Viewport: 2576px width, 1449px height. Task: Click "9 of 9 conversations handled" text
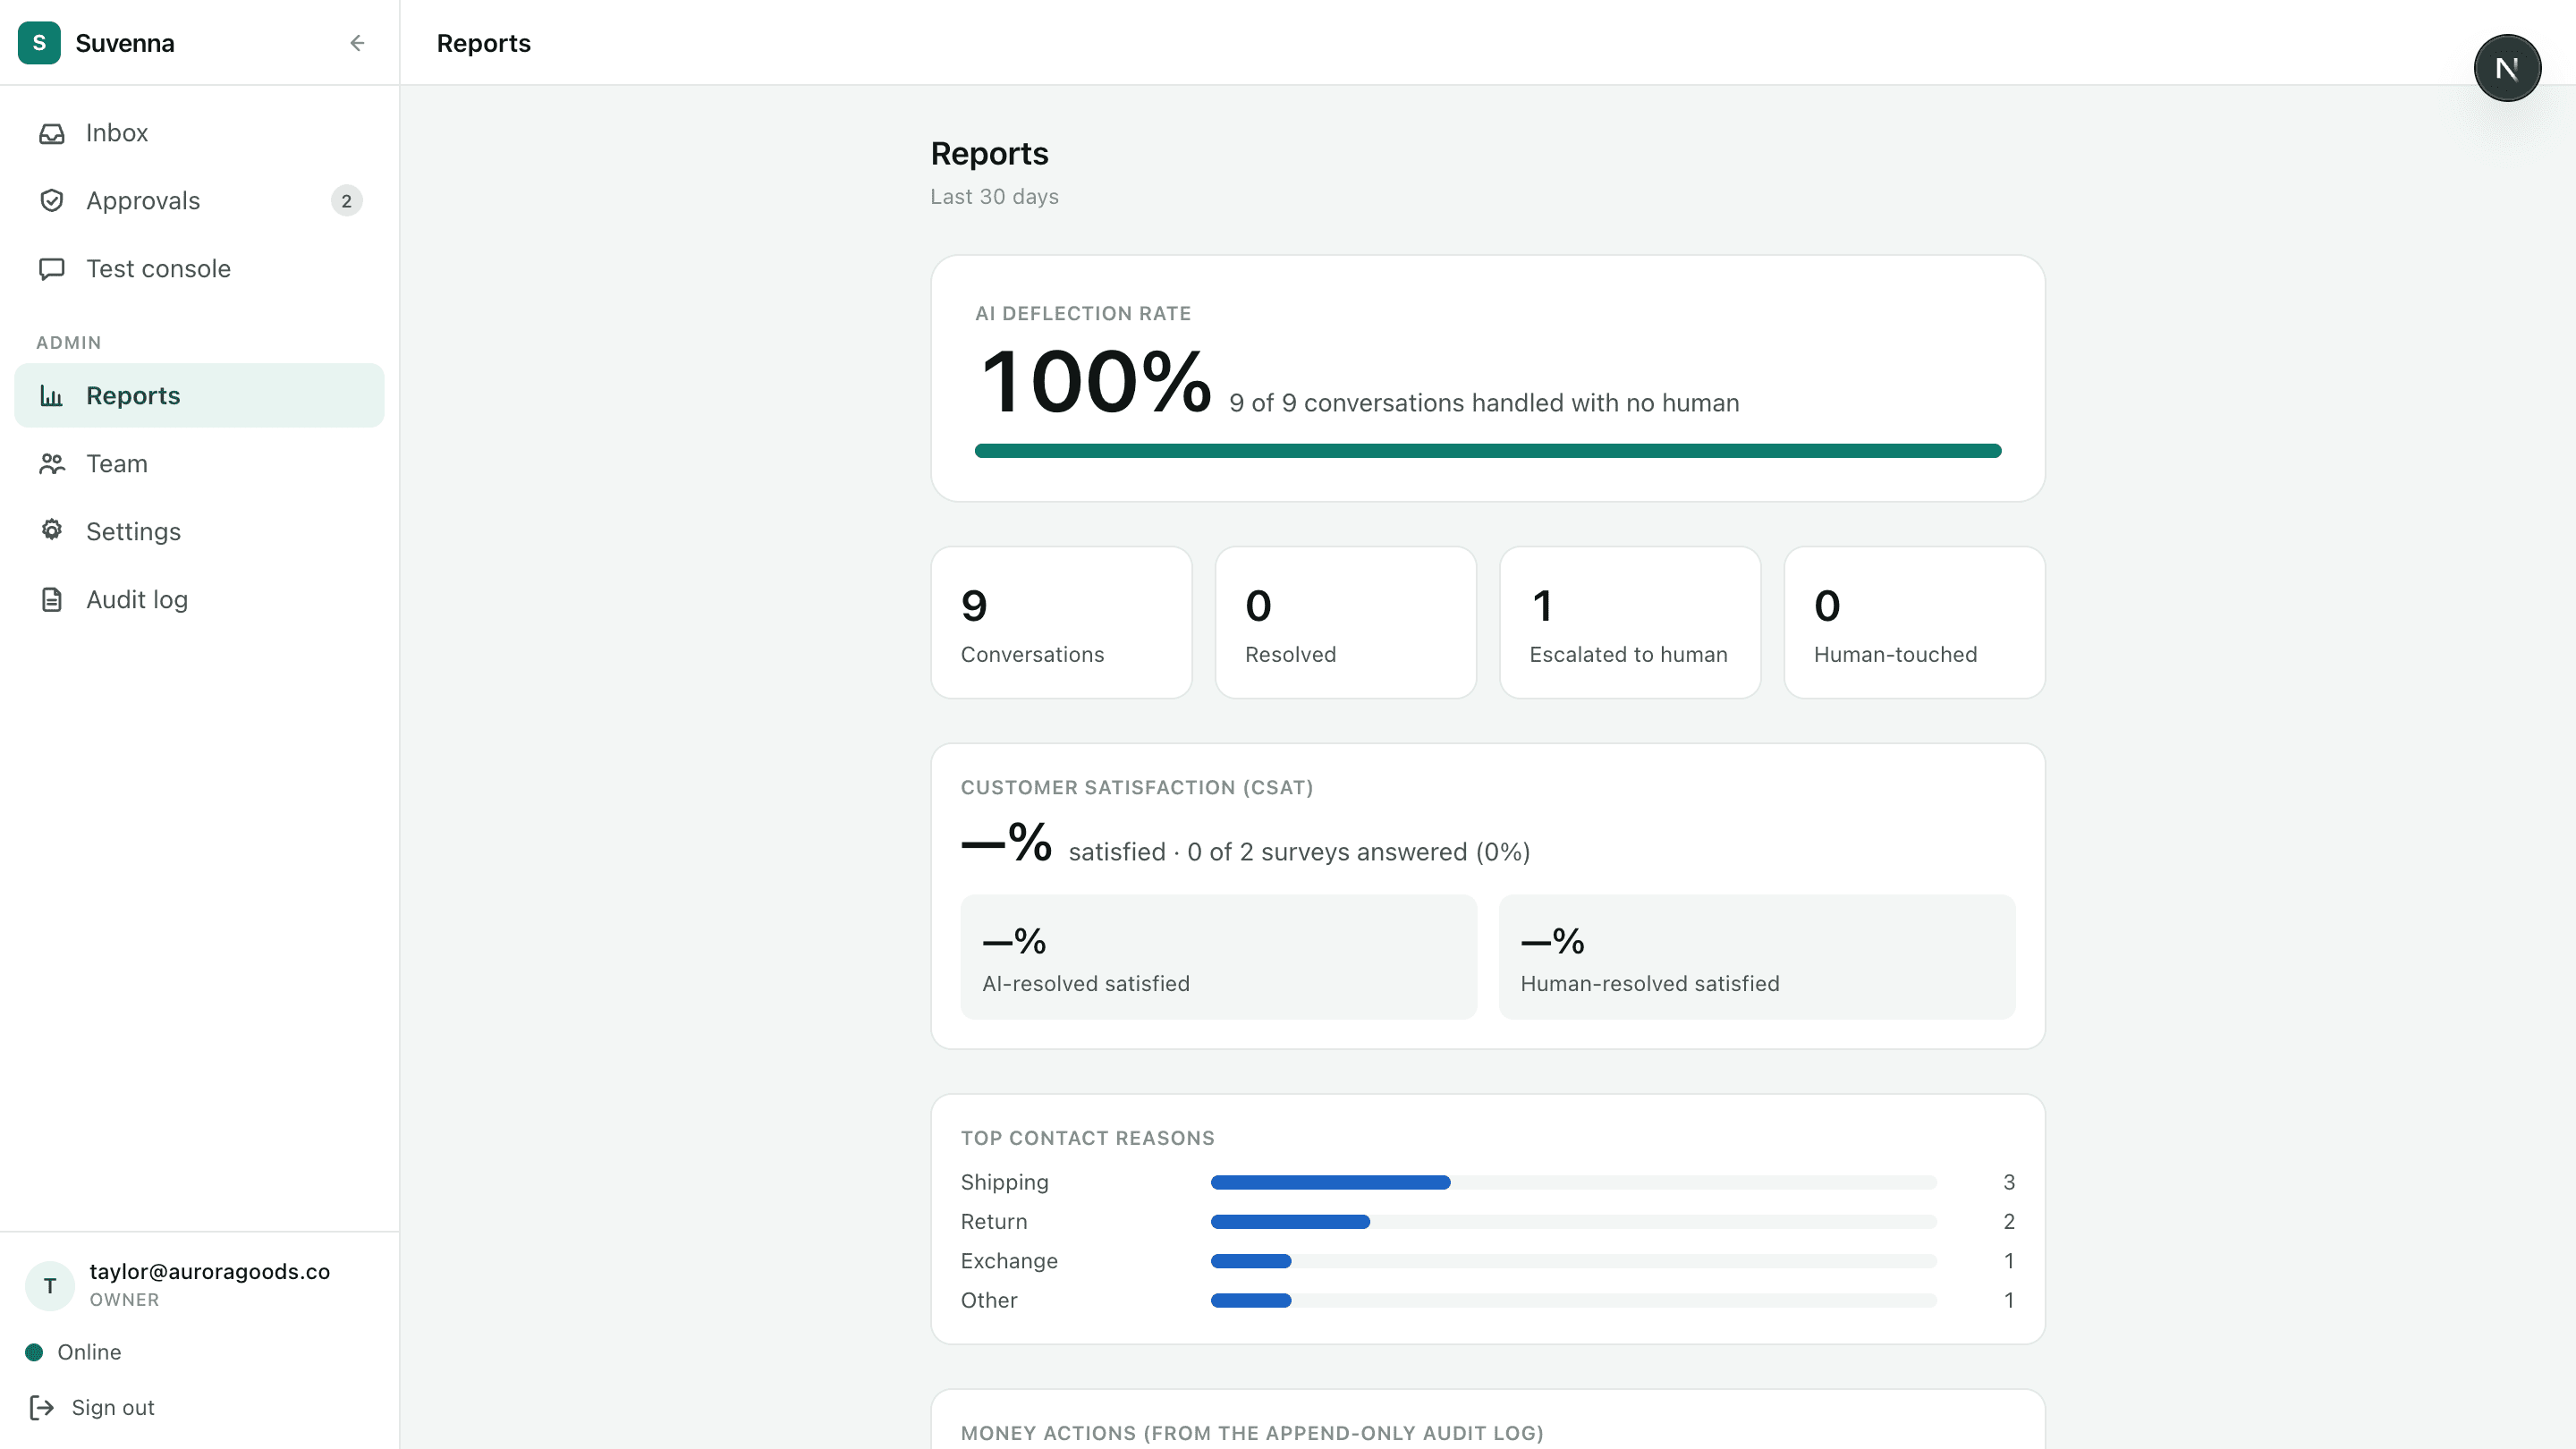(x=1484, y=403)
